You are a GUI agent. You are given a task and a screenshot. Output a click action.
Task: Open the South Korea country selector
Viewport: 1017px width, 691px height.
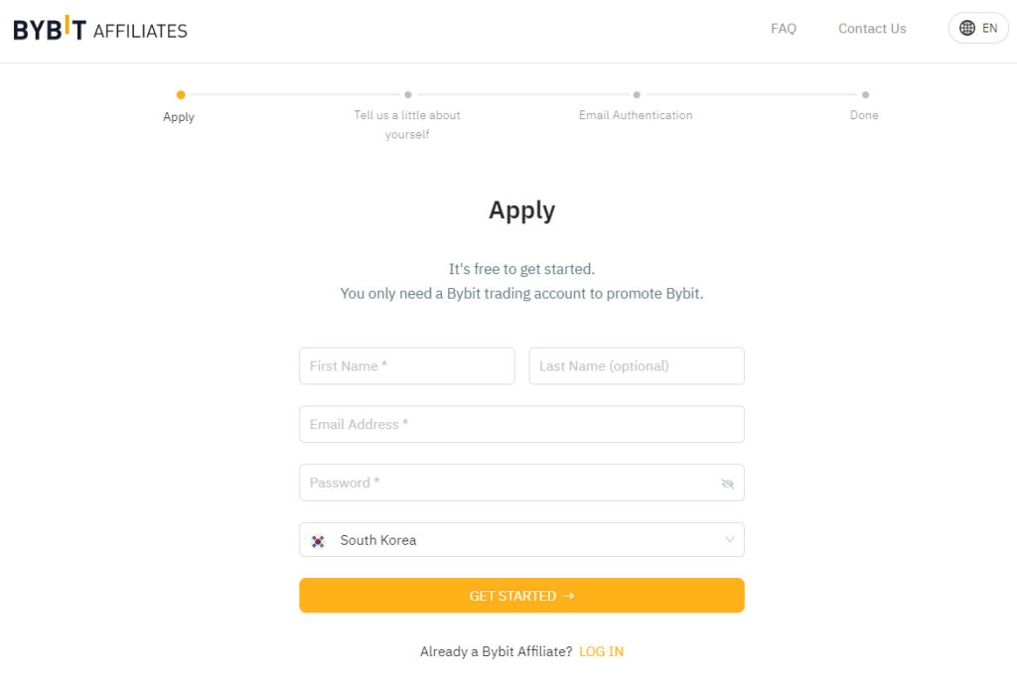[521, 539]
